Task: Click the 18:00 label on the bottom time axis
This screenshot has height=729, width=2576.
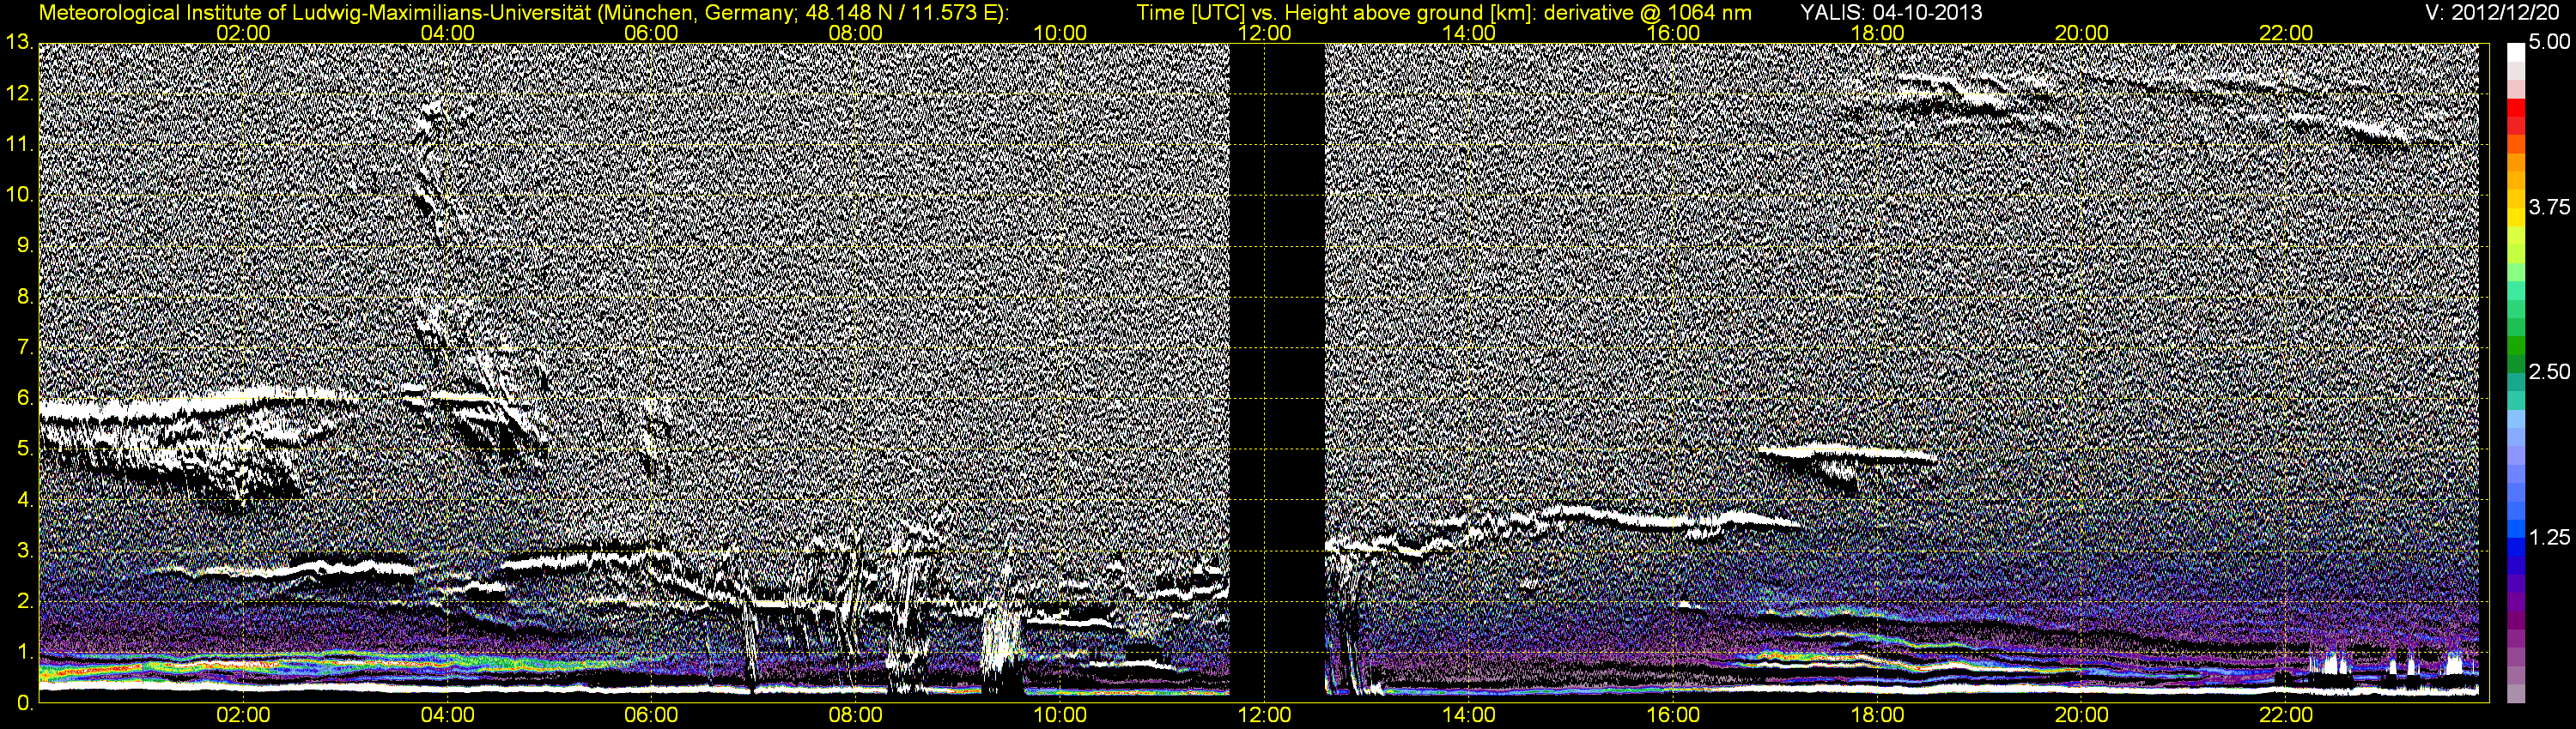Action: pos(1877,715)
